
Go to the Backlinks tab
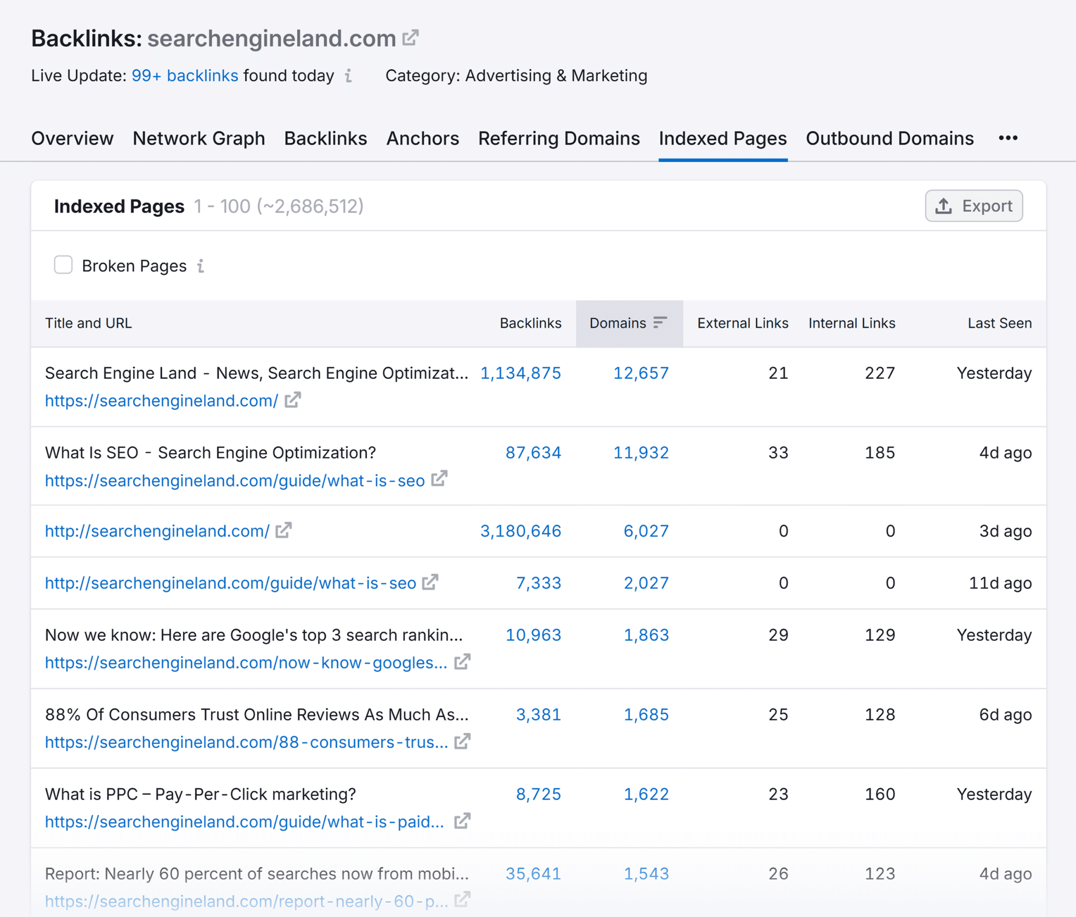pos(326,139)
